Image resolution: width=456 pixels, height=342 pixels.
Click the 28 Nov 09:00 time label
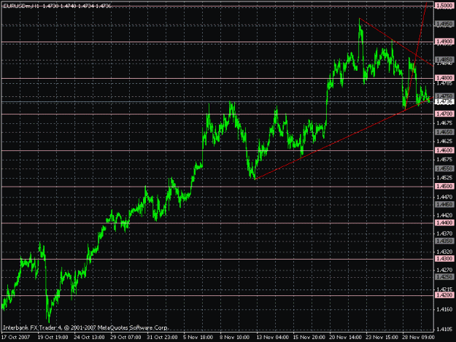tap(419, 338)
